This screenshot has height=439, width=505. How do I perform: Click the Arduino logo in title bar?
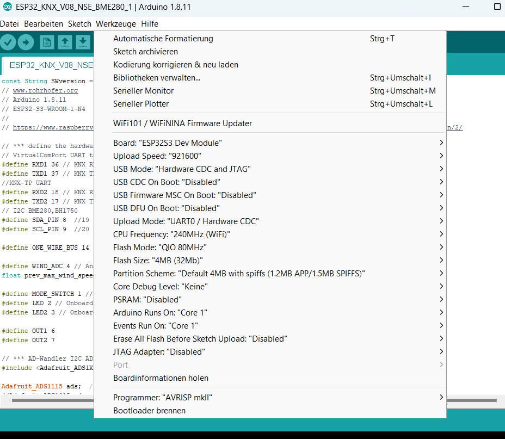[8, 7]
